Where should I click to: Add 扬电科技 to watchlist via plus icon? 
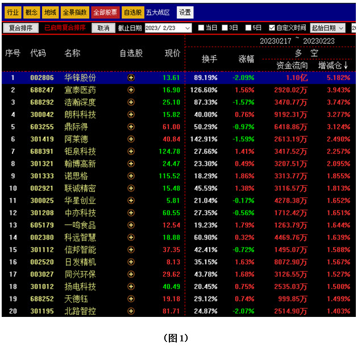coord(131,287)
